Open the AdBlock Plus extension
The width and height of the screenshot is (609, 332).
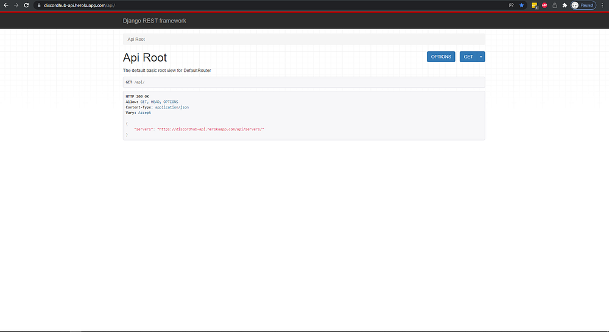coord(544,5)
